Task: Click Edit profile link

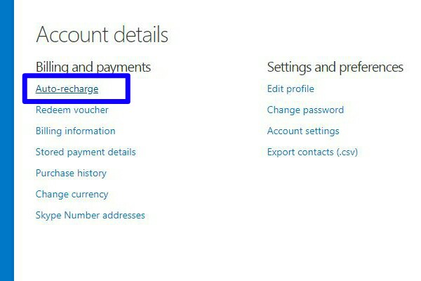Action: (290, 89)
